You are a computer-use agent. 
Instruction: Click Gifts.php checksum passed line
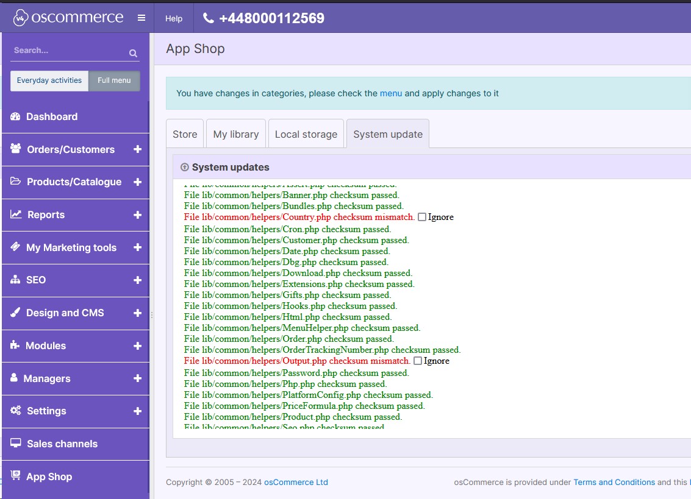[x=287, y=295]
